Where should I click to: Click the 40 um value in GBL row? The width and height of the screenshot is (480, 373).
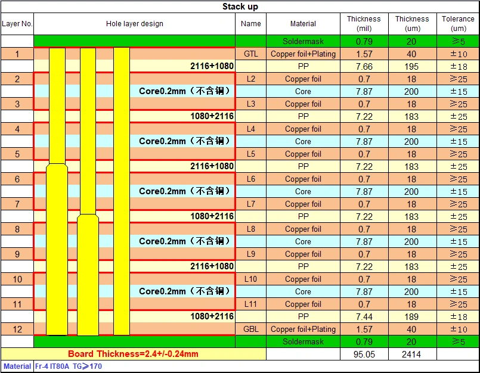pos(413,329)
